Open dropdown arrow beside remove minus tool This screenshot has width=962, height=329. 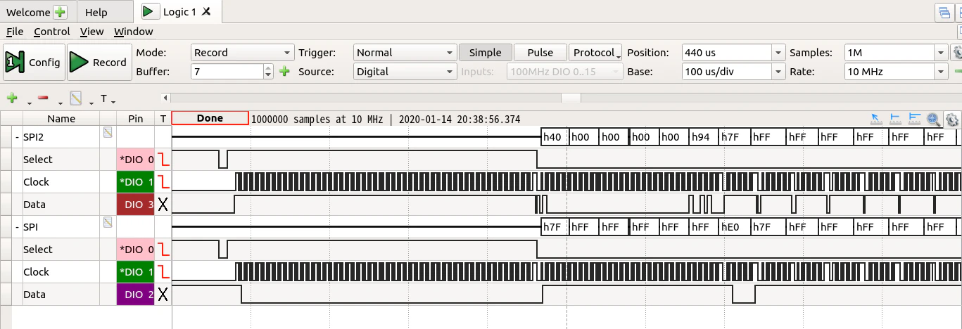(x=59, y=102)
